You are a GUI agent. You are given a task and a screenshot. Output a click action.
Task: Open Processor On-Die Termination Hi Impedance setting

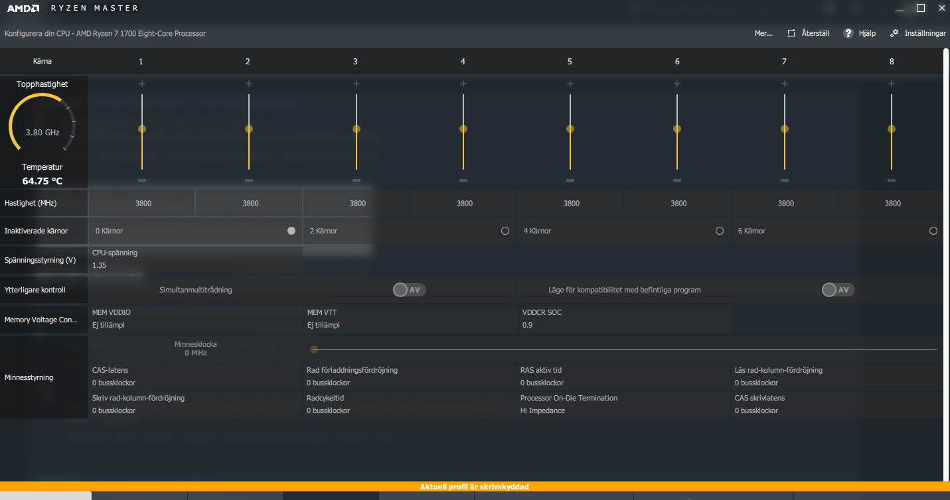pos(625,405)
